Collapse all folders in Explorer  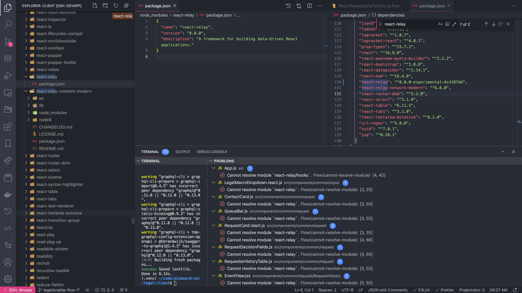coord(126,5)
